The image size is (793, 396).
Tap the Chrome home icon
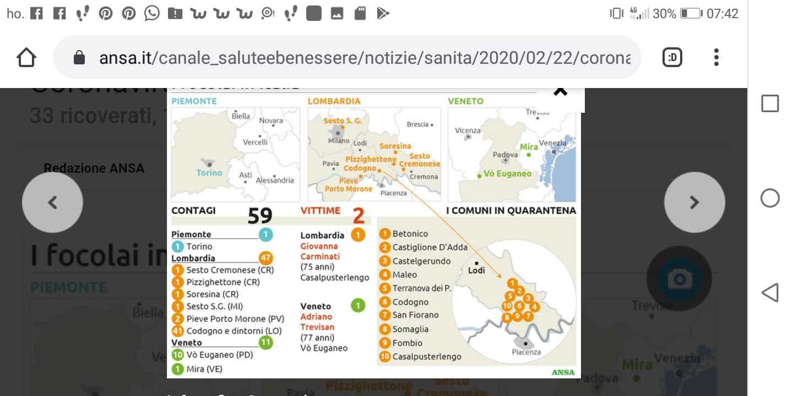(26, 57)
